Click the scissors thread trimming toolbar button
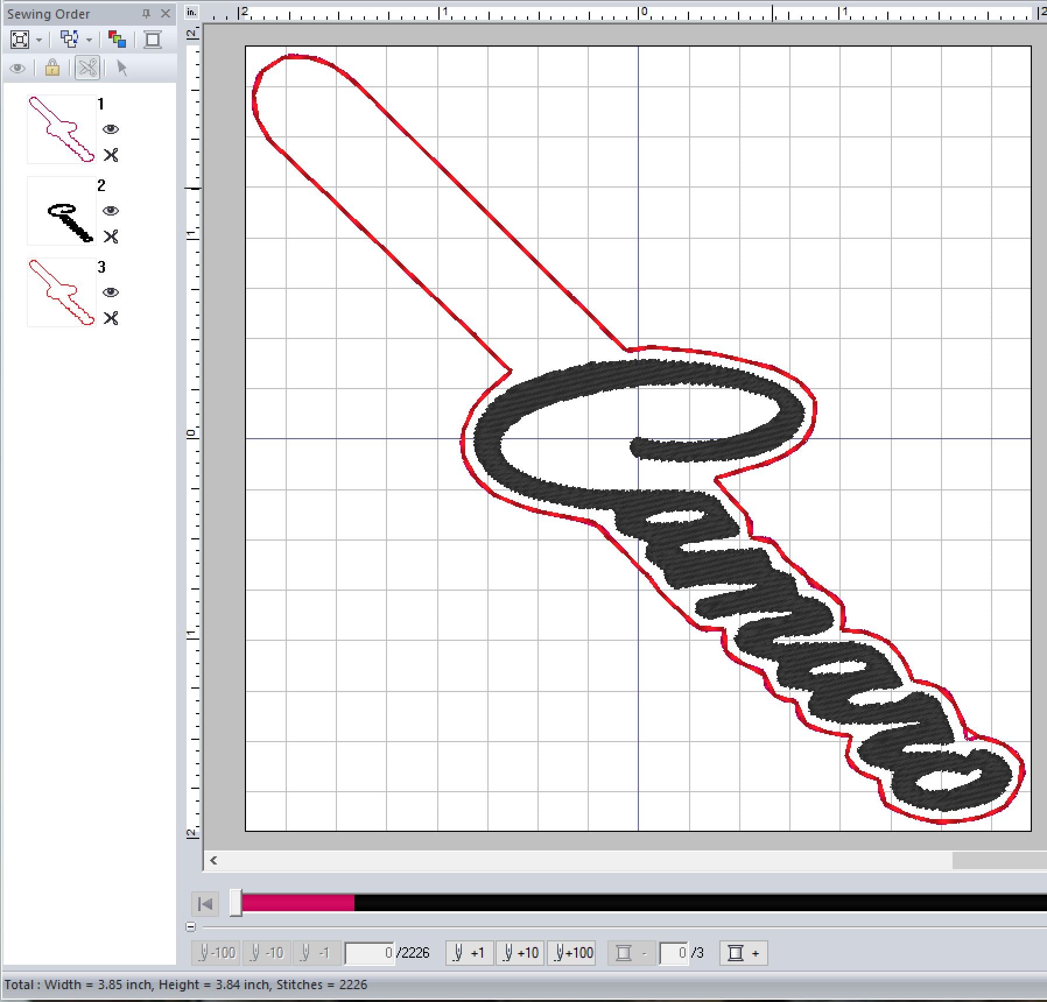The height and width of the screenshot is (1002, 1047). coord(87,68)
